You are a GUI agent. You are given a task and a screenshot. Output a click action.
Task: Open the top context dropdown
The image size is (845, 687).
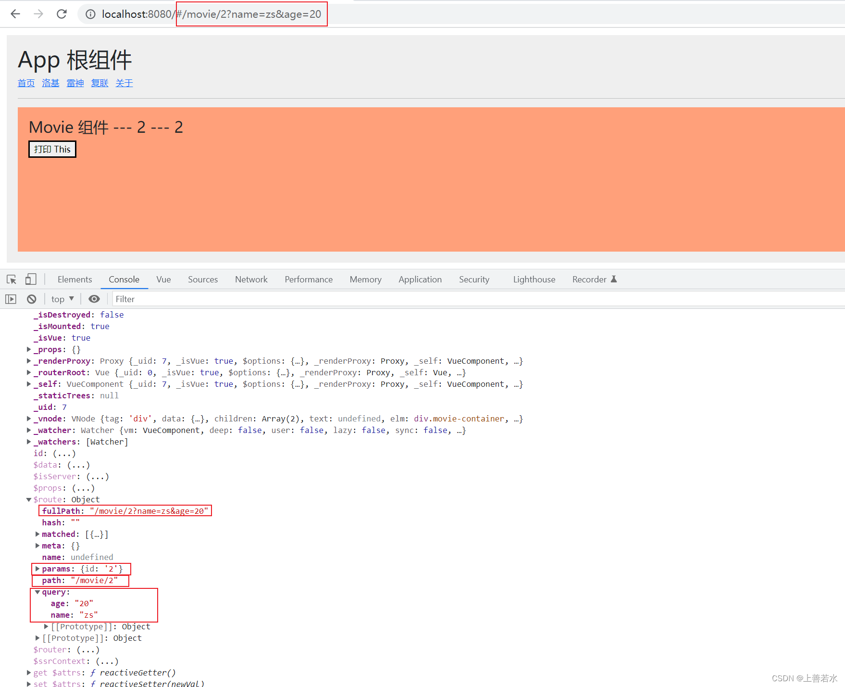pos(62,299)
